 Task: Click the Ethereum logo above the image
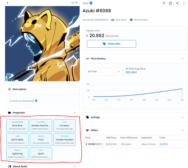coord(8,3)
